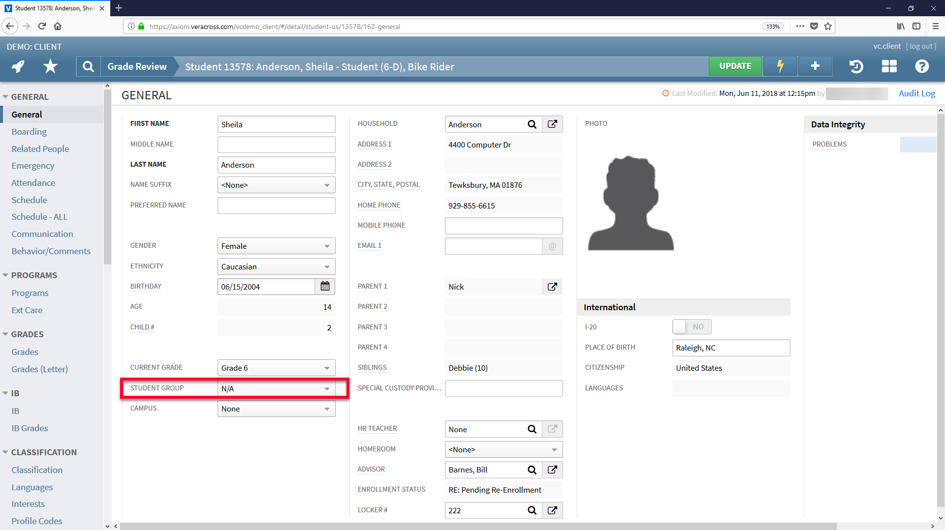
Task: Open the help question mark icon
Action: [922, 66]
